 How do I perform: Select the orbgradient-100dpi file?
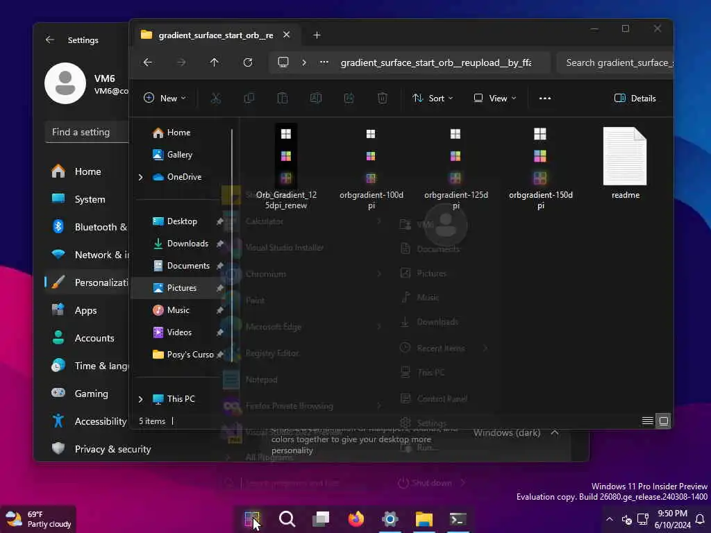371,168
